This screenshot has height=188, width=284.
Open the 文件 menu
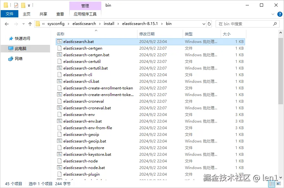tap(9, 14)
